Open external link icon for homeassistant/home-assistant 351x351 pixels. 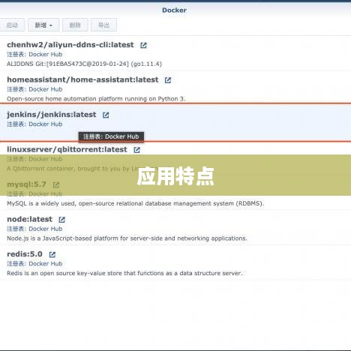[x=168, y=80]
